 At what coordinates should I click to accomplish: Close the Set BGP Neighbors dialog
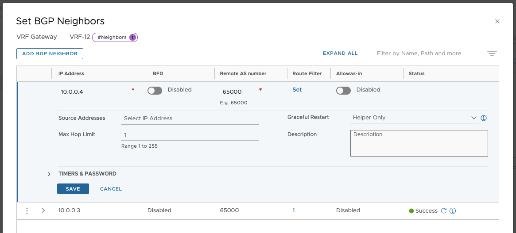click(497, 21)
